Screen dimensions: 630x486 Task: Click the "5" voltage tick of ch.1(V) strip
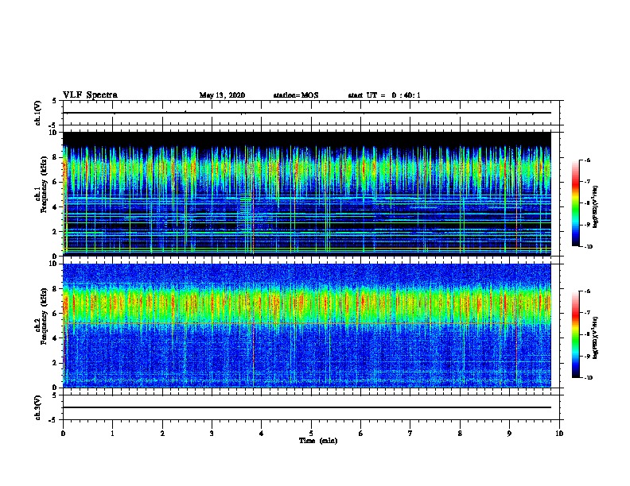click(x=55, y=101)
